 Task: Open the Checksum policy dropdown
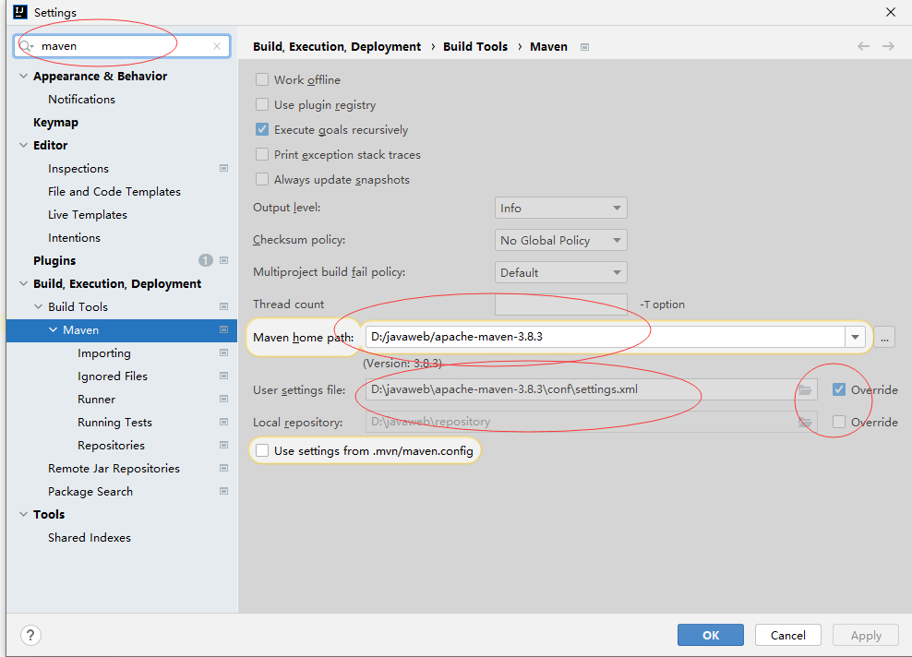pyautogui.click(x=560, y=240)
